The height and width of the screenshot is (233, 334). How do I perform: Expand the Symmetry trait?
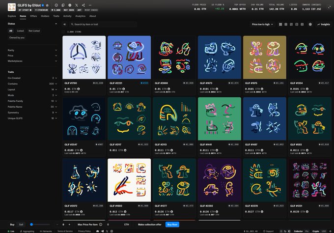pos(32,113)
